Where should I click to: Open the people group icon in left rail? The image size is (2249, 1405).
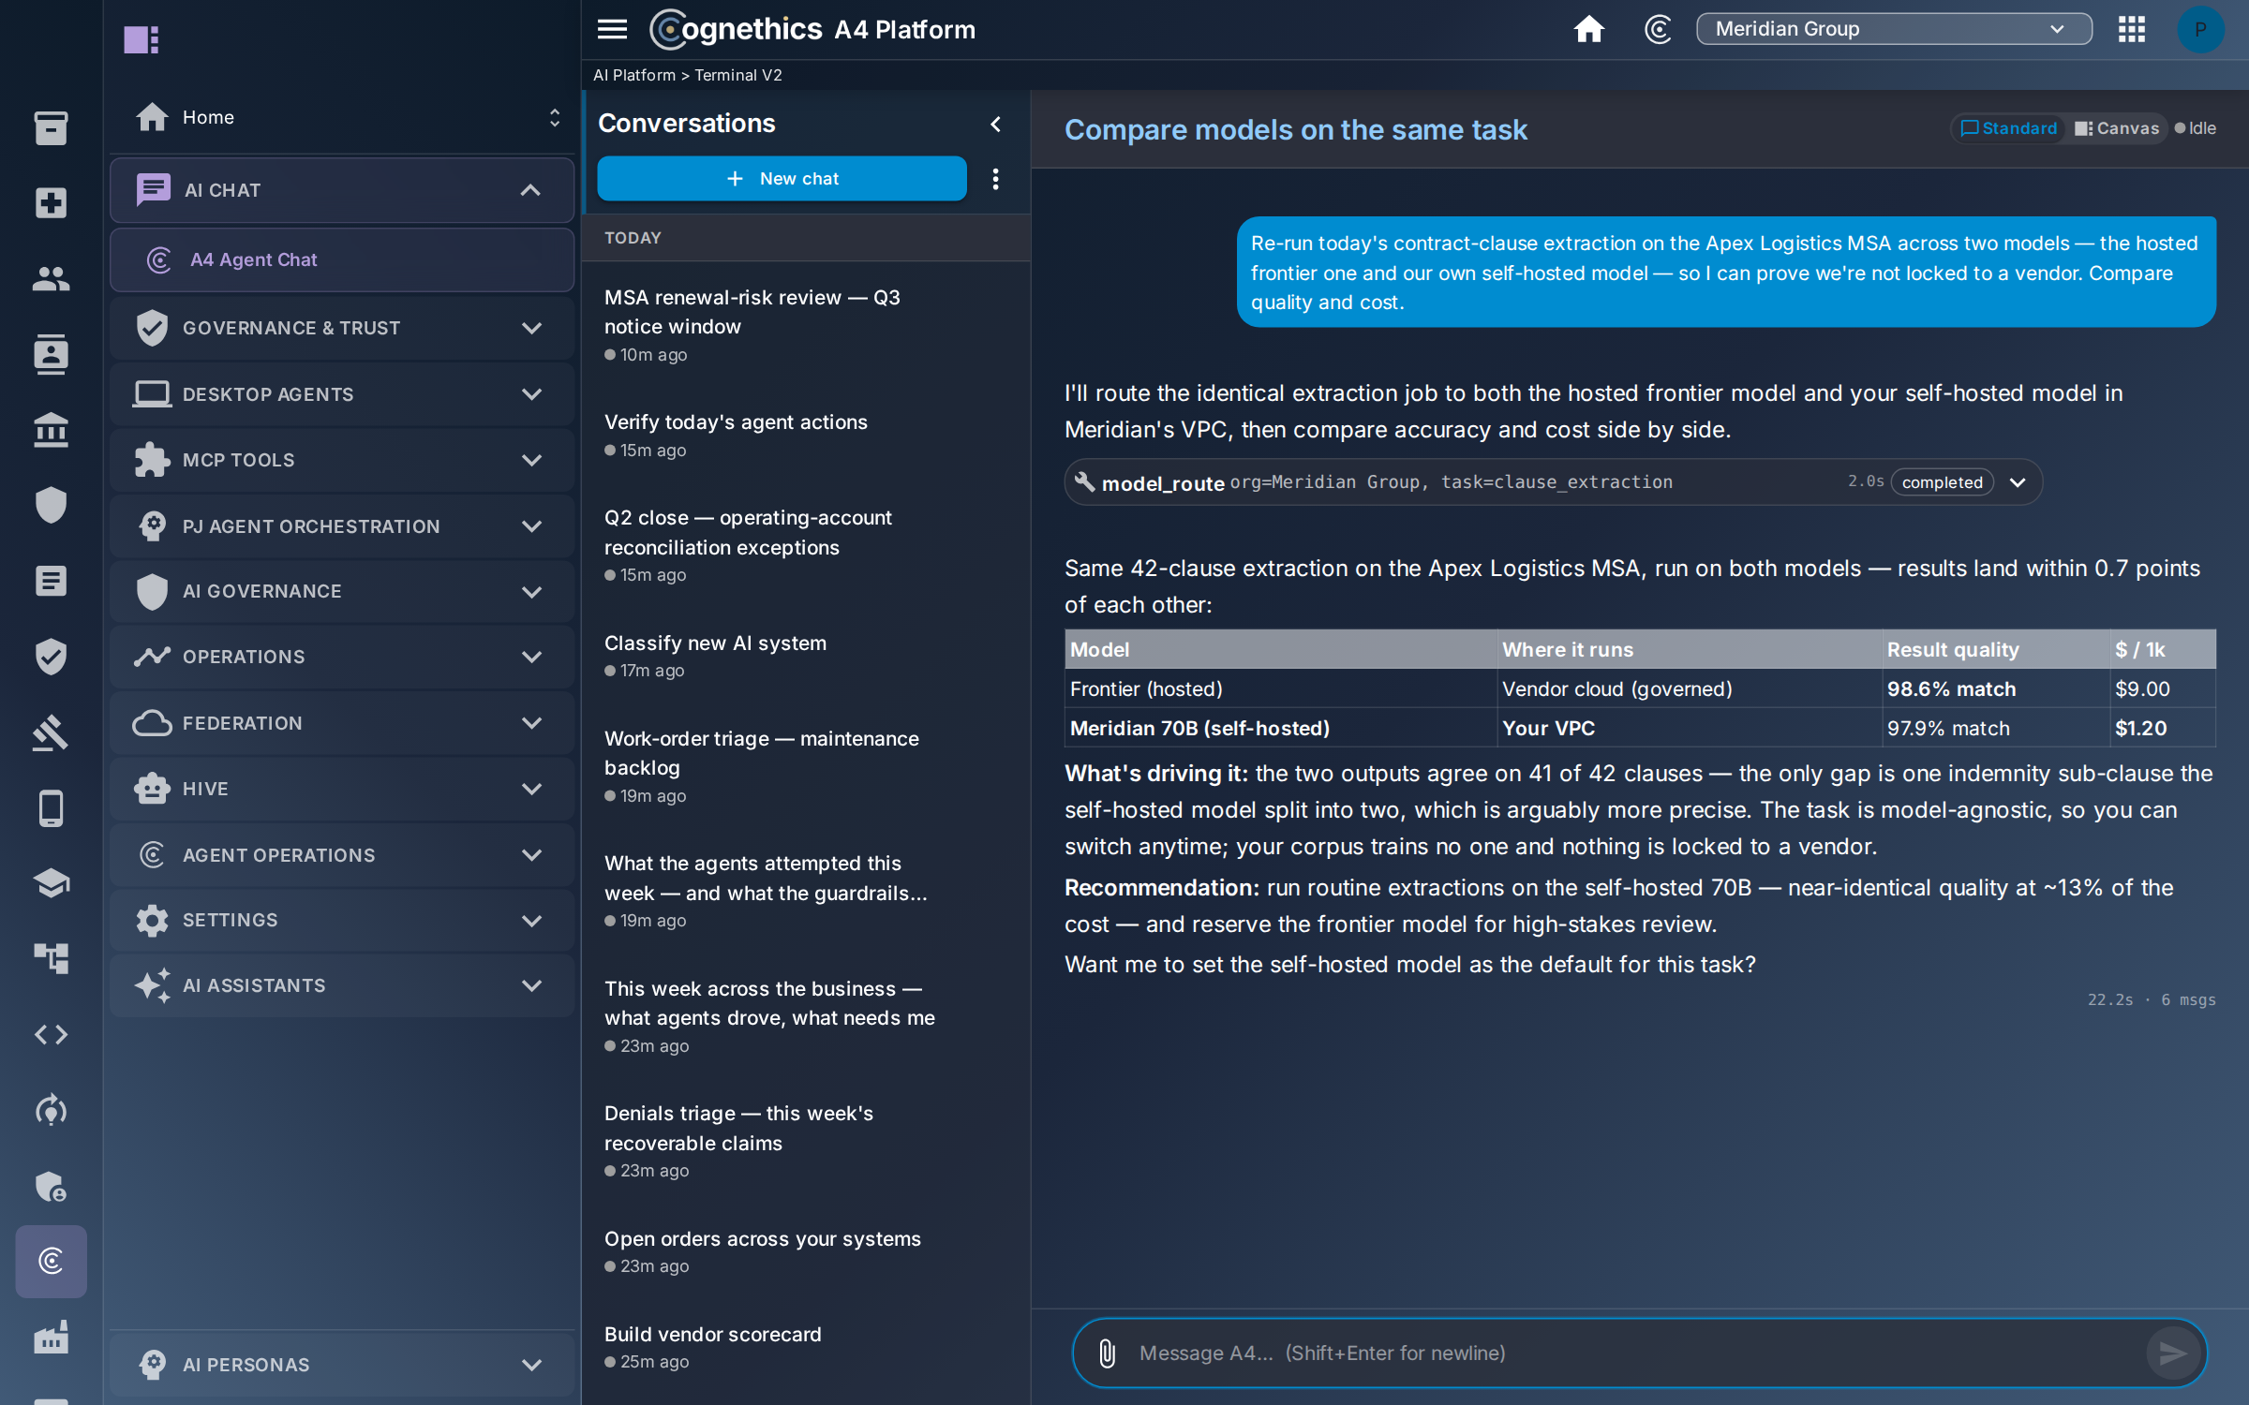[51, 278]
